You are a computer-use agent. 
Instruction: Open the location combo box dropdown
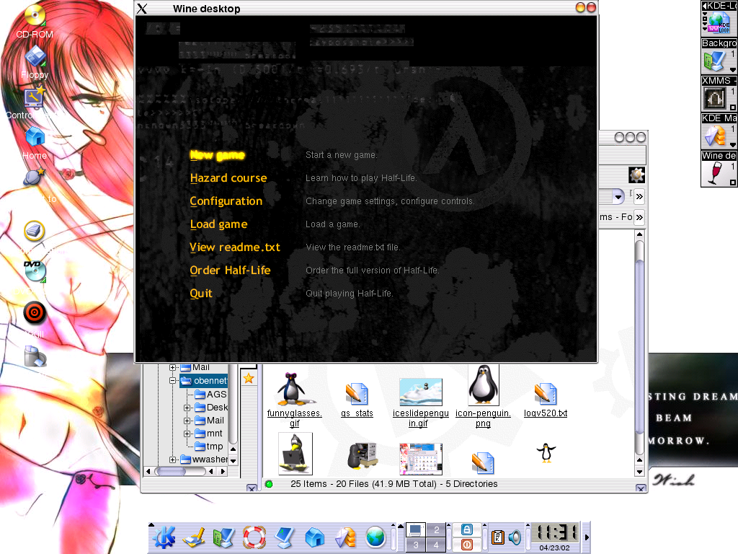618,196
